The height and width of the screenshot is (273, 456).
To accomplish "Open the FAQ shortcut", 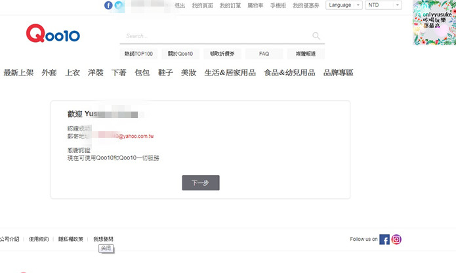I will click(x=264, y=54).
